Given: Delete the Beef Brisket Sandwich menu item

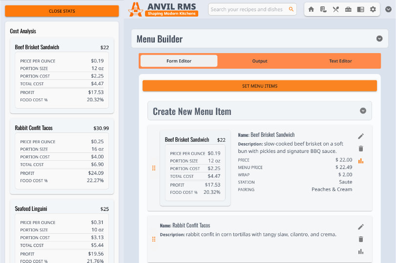Looking at the screenshot, I should (361, 149).
